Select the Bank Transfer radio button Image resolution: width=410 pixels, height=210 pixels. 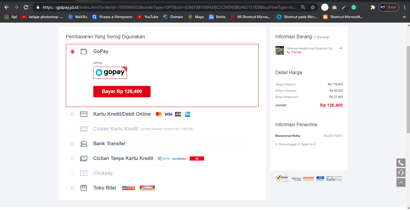click(73, 144)
